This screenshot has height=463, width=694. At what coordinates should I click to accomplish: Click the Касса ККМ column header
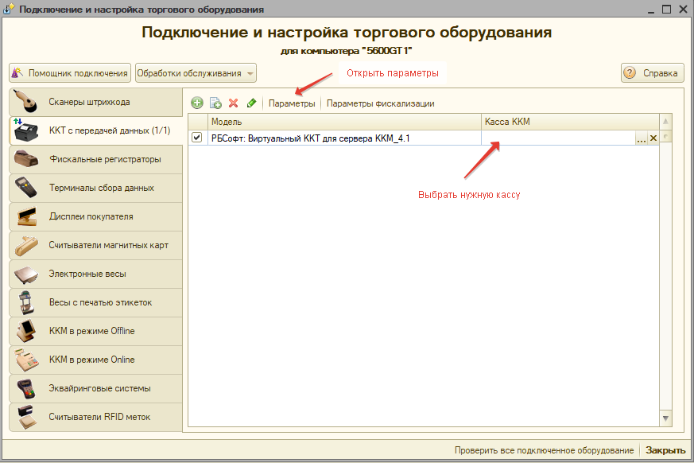(570, 122)
